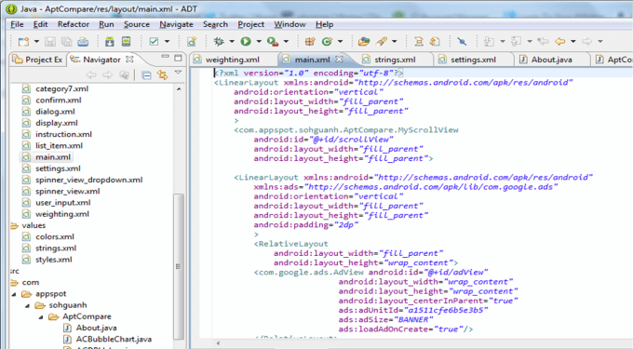Click the Save All icon

(66, 42)
